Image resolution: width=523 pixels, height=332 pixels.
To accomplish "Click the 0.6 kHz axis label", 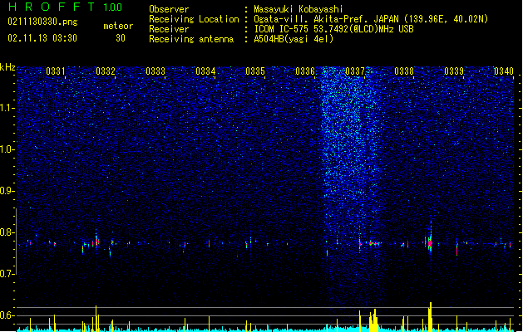I will [7, 315].
